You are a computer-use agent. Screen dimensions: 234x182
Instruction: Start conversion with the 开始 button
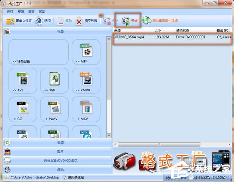pyautogui.click(x=129, y=21)
